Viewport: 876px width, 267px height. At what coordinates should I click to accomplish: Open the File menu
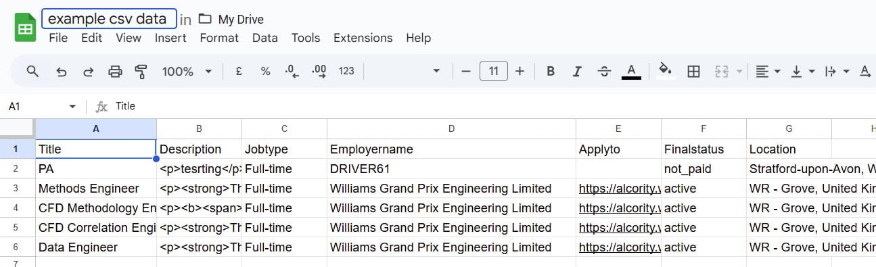pyautogui.click(x=58, y=38)
